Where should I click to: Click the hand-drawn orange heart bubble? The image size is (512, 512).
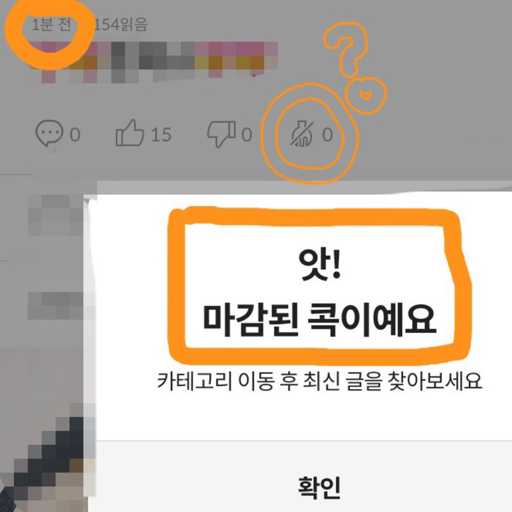366,96
